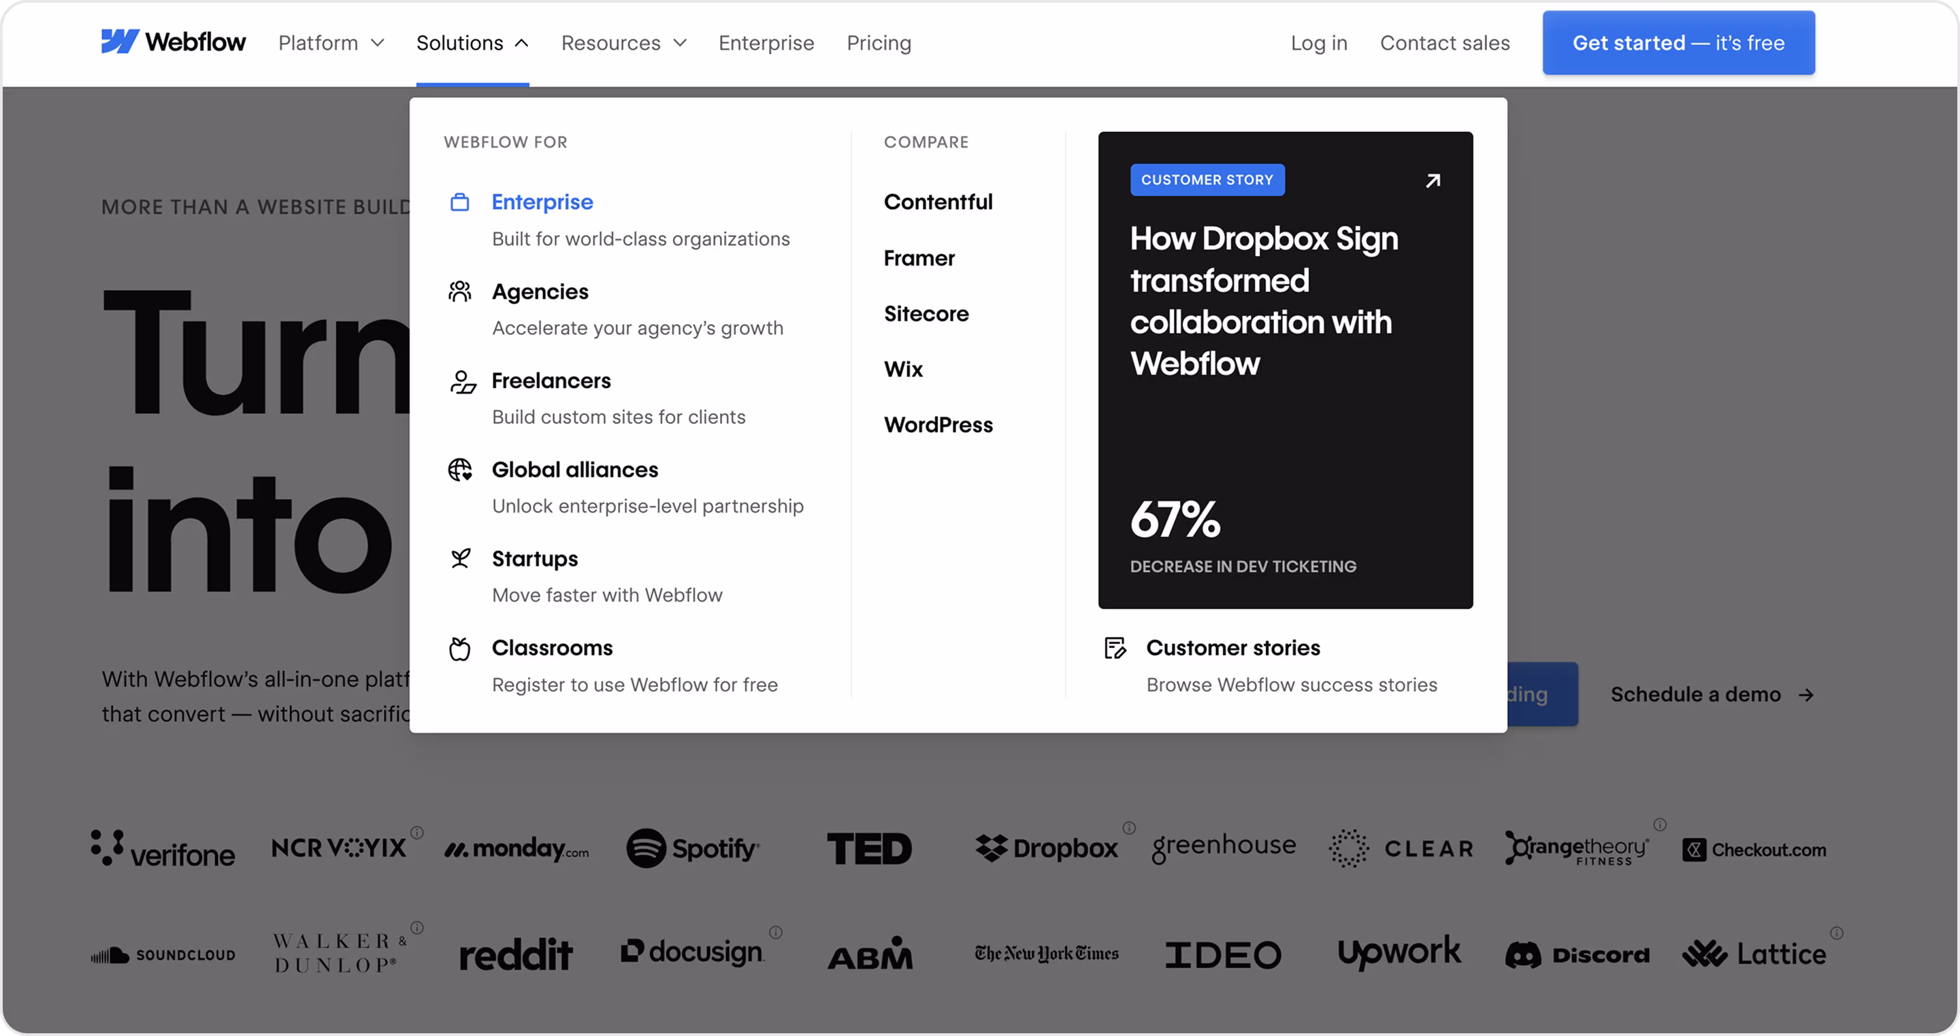This screenshot has height=1036, width=1960.
Task: Click the 67% statistic on the story card
Action: 1175,520
